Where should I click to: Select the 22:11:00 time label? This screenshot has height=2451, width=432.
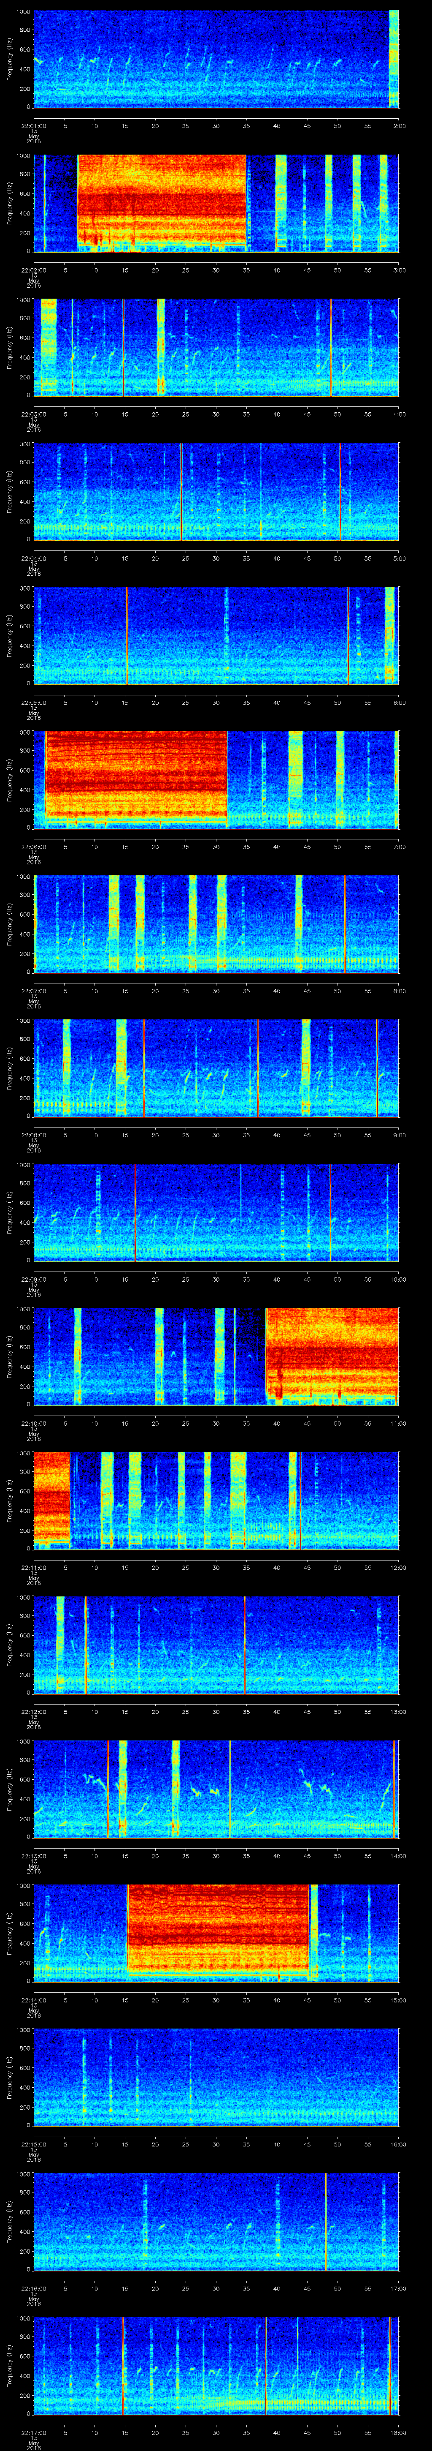(x=33, y=1567)
